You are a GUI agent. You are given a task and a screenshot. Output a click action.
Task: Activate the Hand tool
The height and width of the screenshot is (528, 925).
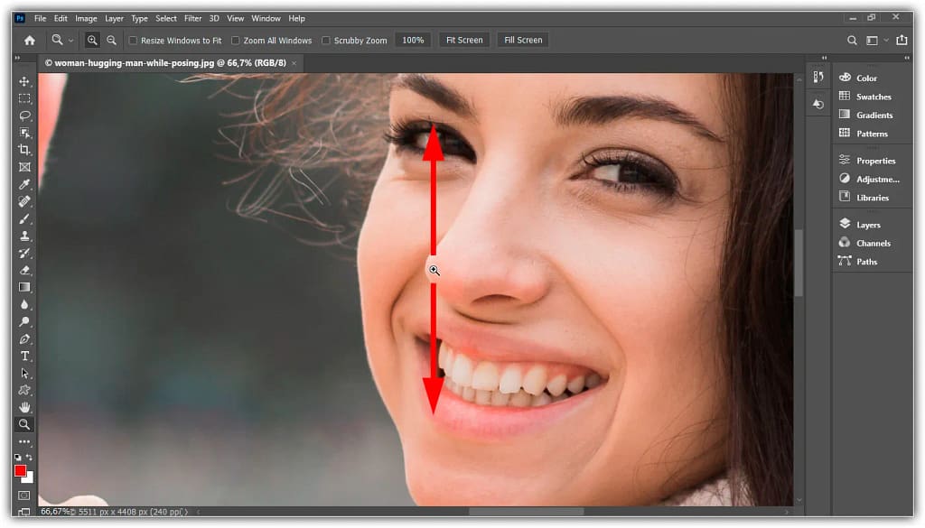(x=24, y=408)
